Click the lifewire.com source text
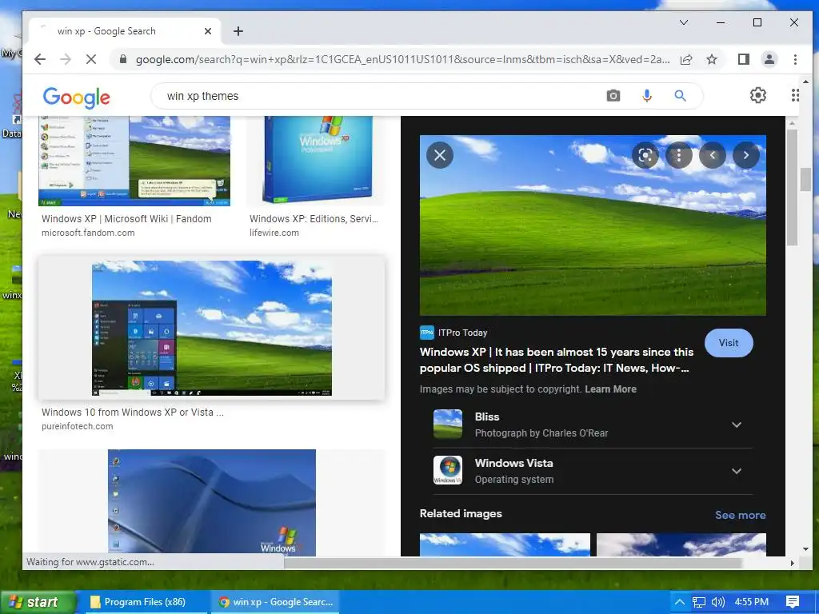The height and width of the screenshot is (614, 819). tap(274, 233)
